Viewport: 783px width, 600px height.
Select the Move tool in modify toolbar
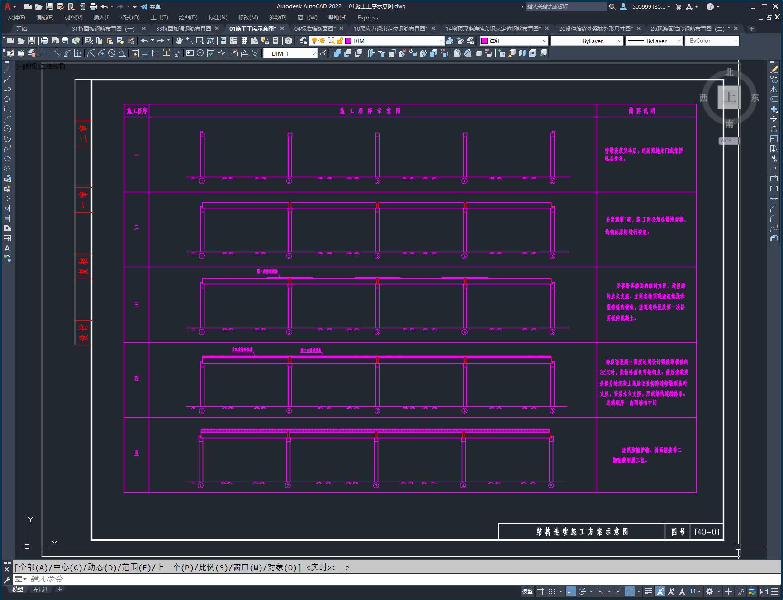774,119
